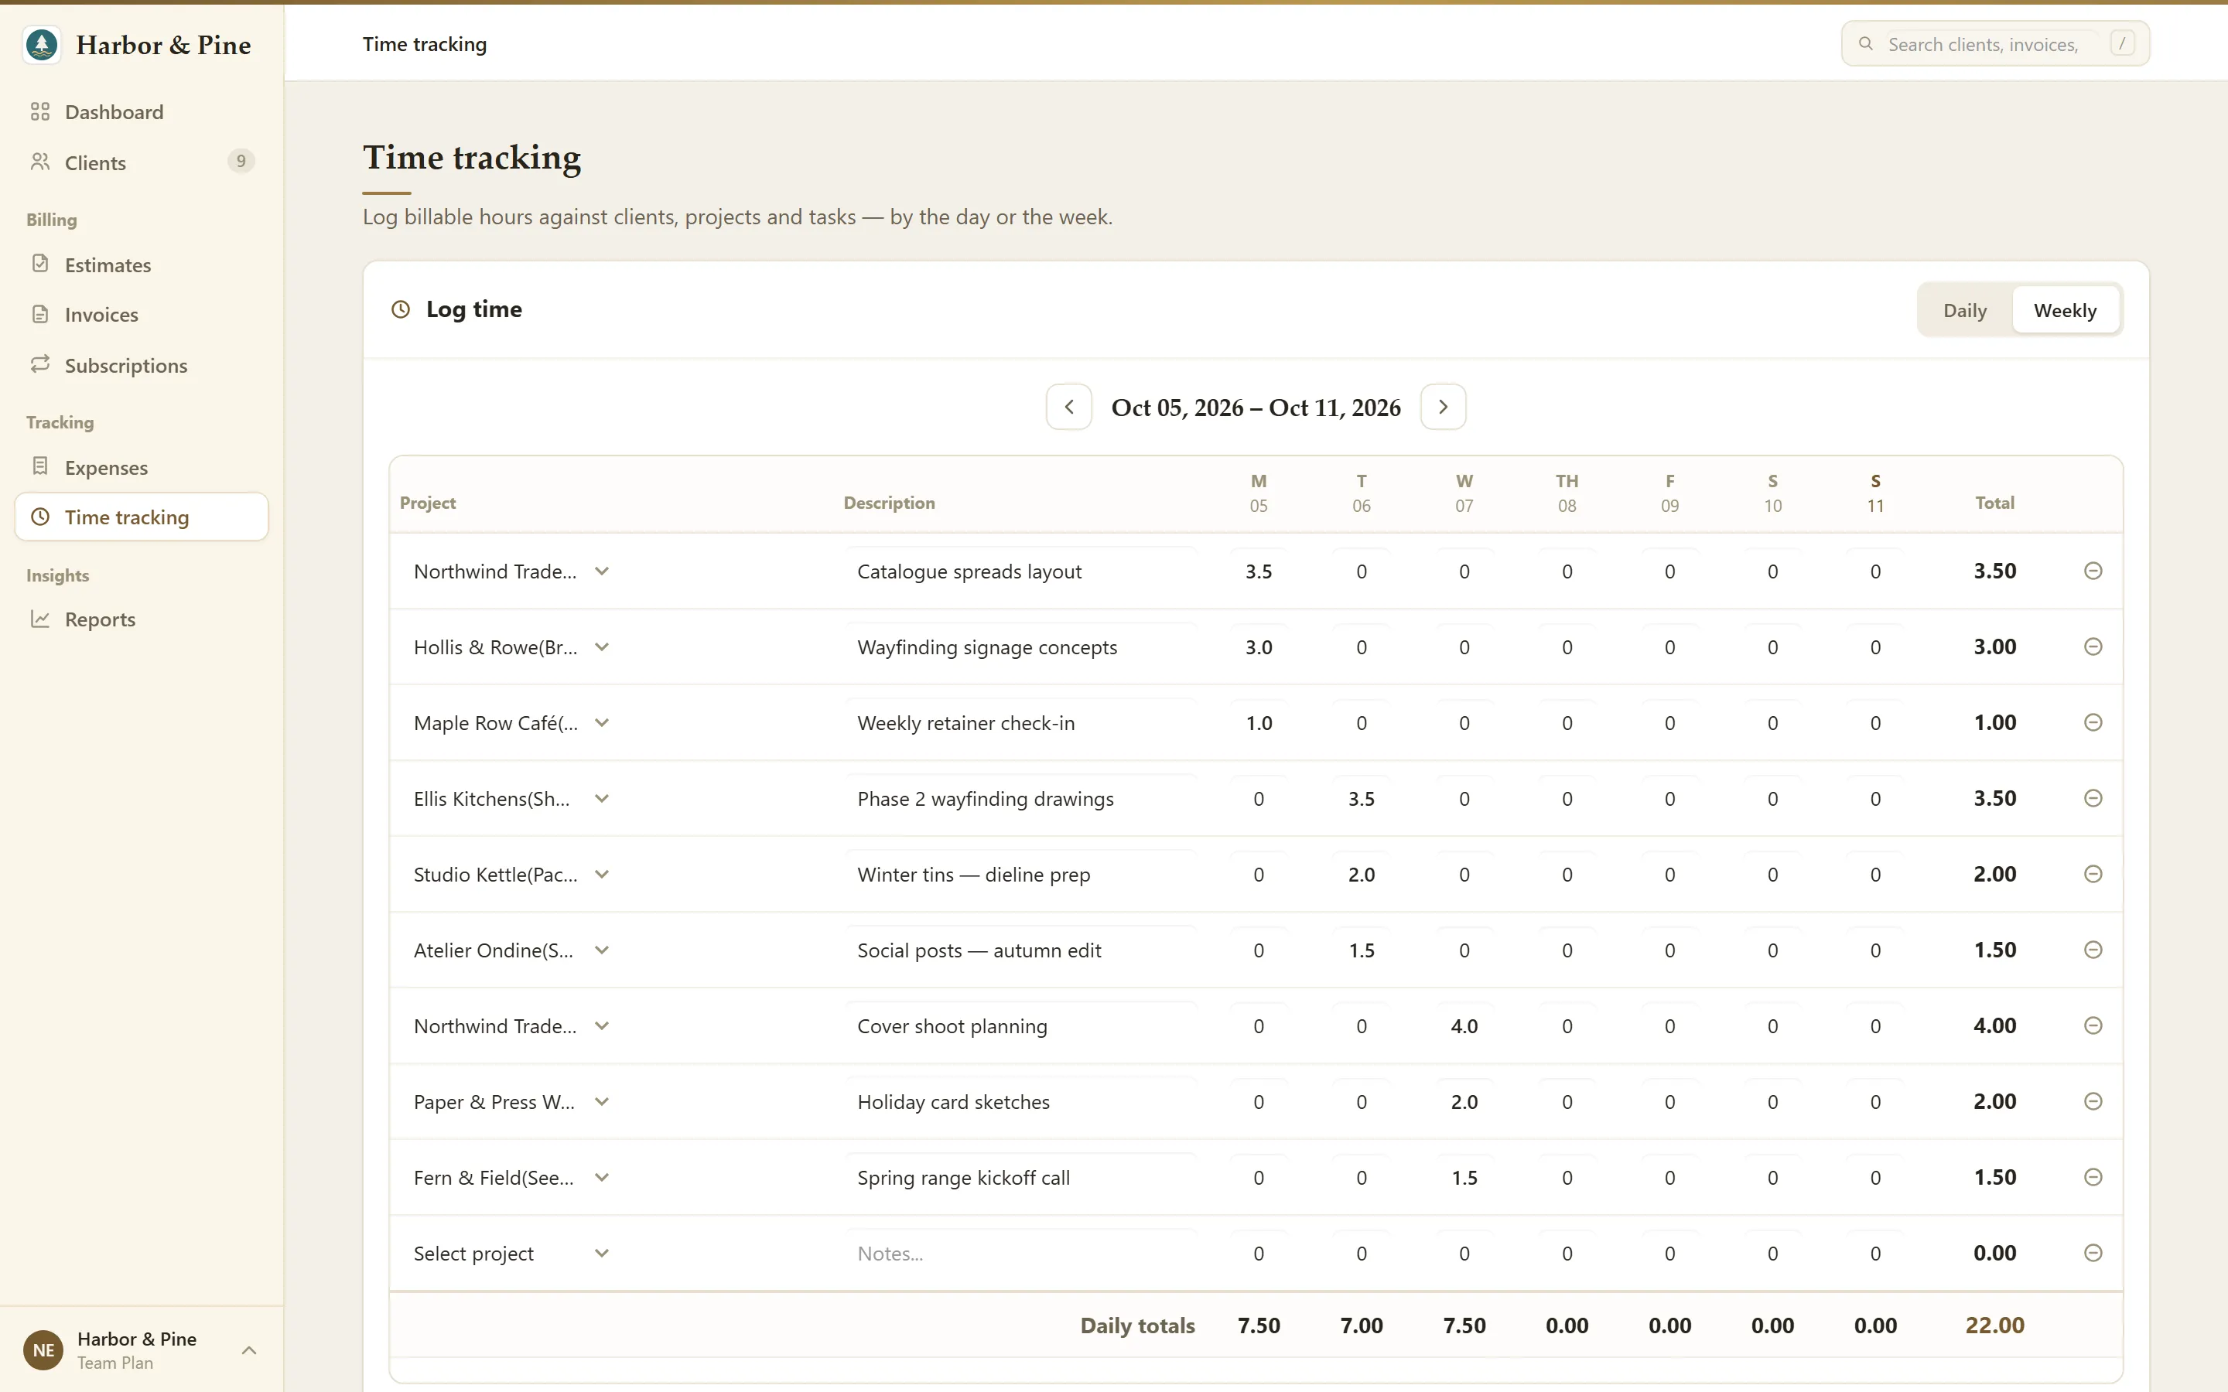Edit Tuesday hours for Winter tins dieline prep
The width and height of the screenshot is (2228, 1392).
tap(1361, 874)
